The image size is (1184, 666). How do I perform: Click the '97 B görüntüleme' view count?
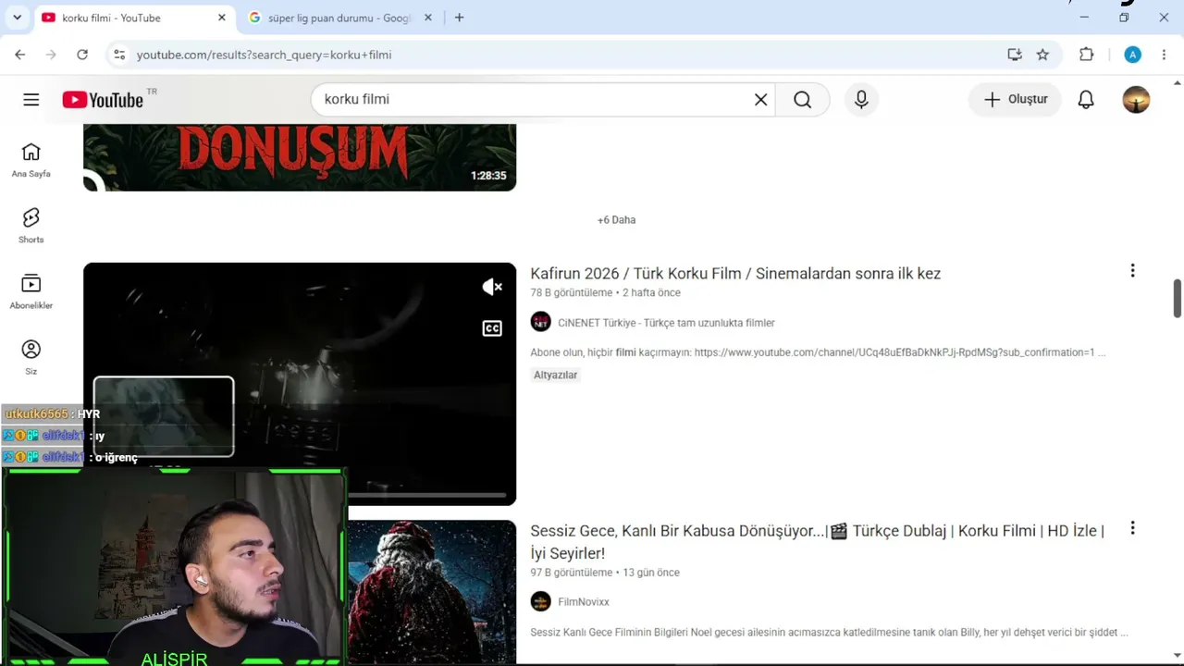[x=572, y=573]
